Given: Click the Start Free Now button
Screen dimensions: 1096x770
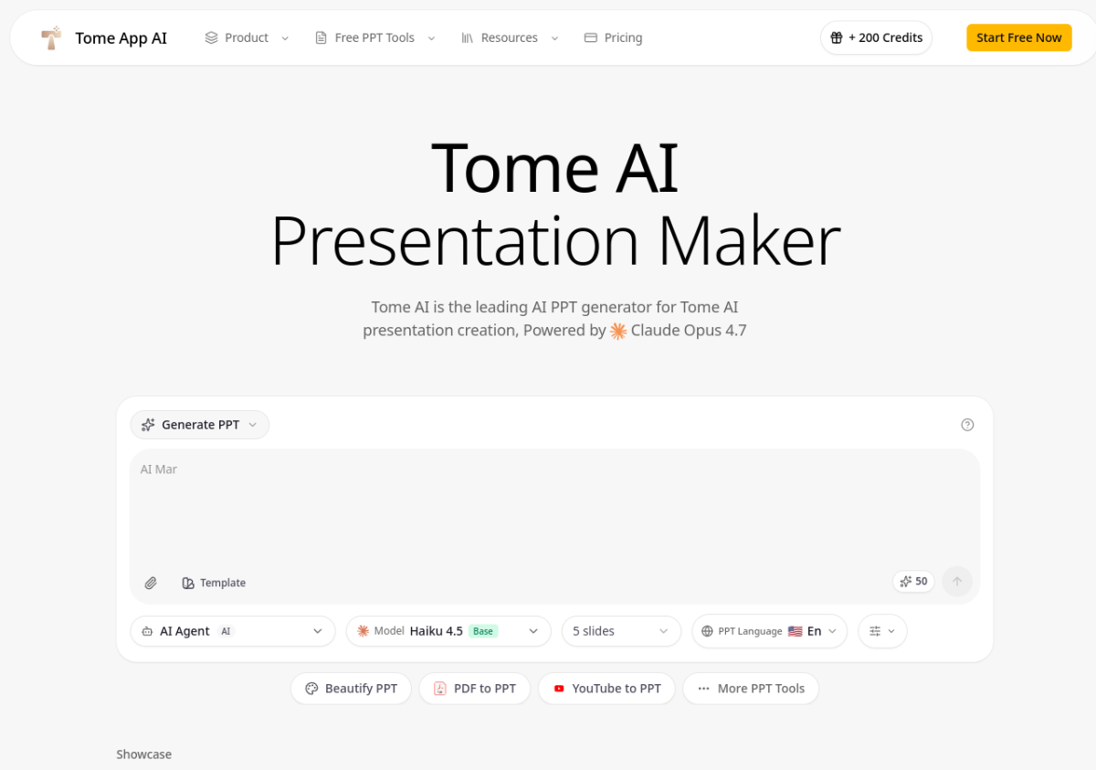Looking at the screenshot, I should (1018, 37).
